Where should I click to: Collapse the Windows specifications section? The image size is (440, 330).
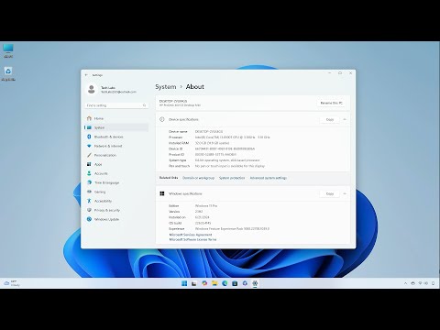345,193
